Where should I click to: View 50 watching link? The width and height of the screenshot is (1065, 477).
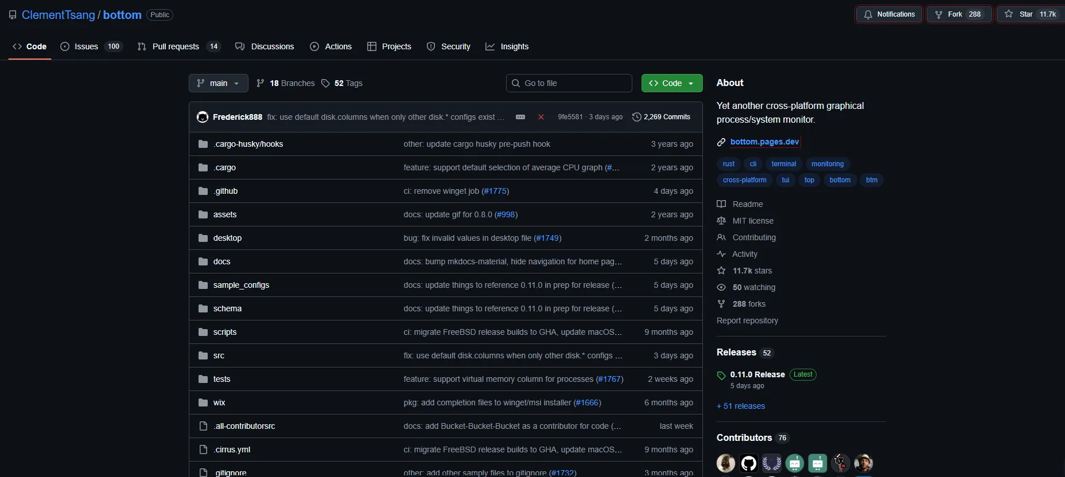(x=747, y=287)
